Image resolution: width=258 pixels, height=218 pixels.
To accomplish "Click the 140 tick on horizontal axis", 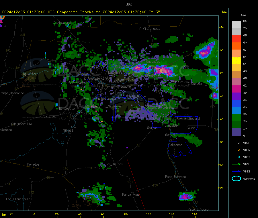I will click(x=194, y=214).
